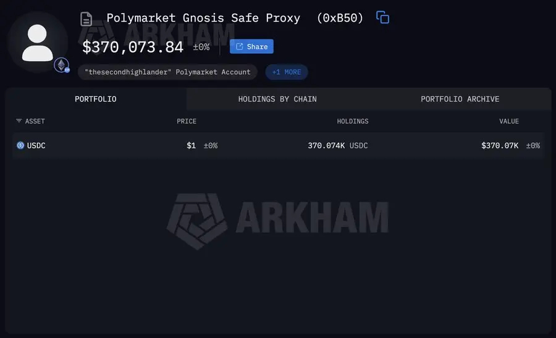
Task: Click the USDC coin icon in asset row
Action: pyautogui.click(x=20, y=145)
